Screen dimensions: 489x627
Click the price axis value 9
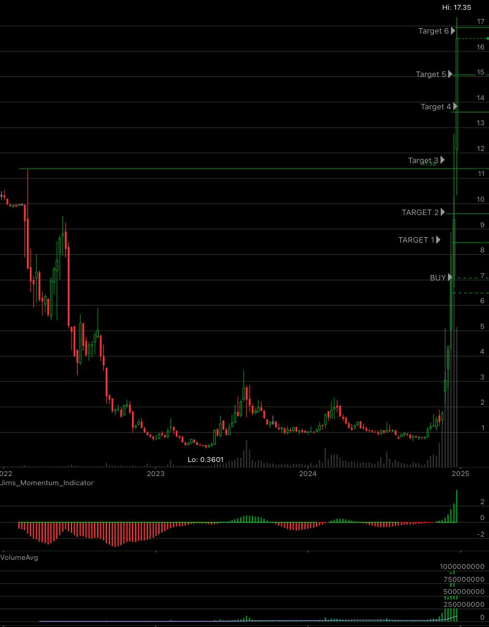tap(482, 225)
